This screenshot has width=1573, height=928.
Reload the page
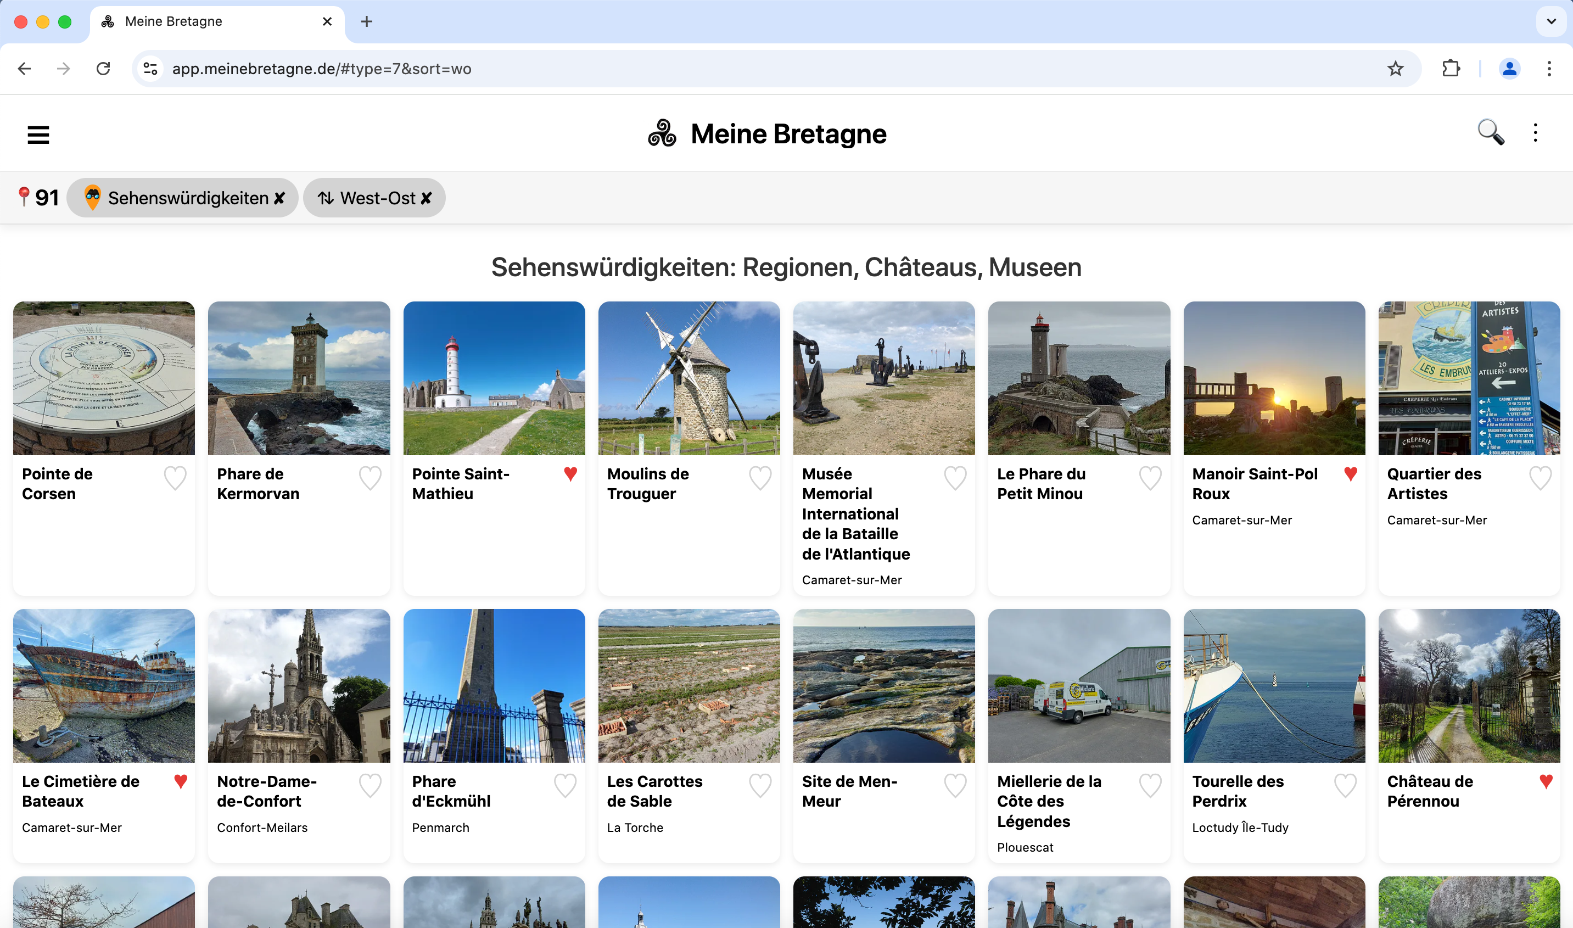[103, 69]
